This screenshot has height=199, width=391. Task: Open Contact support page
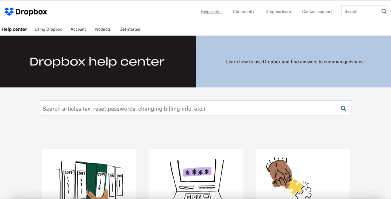[317, 11]
